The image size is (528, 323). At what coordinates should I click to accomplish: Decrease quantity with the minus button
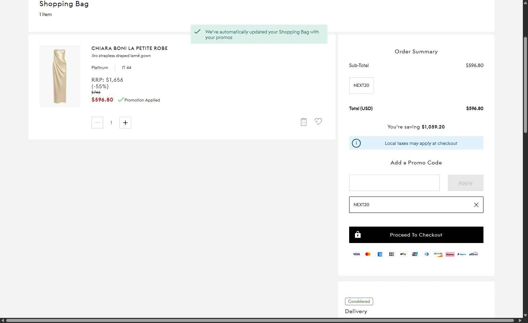click(97, 123)
